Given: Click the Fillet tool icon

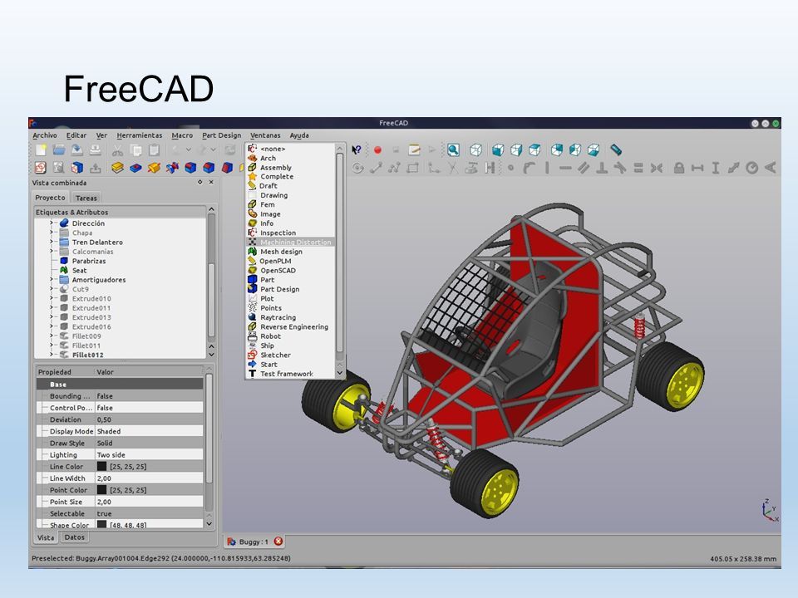Looking at the screenshot, I should click(x=191, y=168).
